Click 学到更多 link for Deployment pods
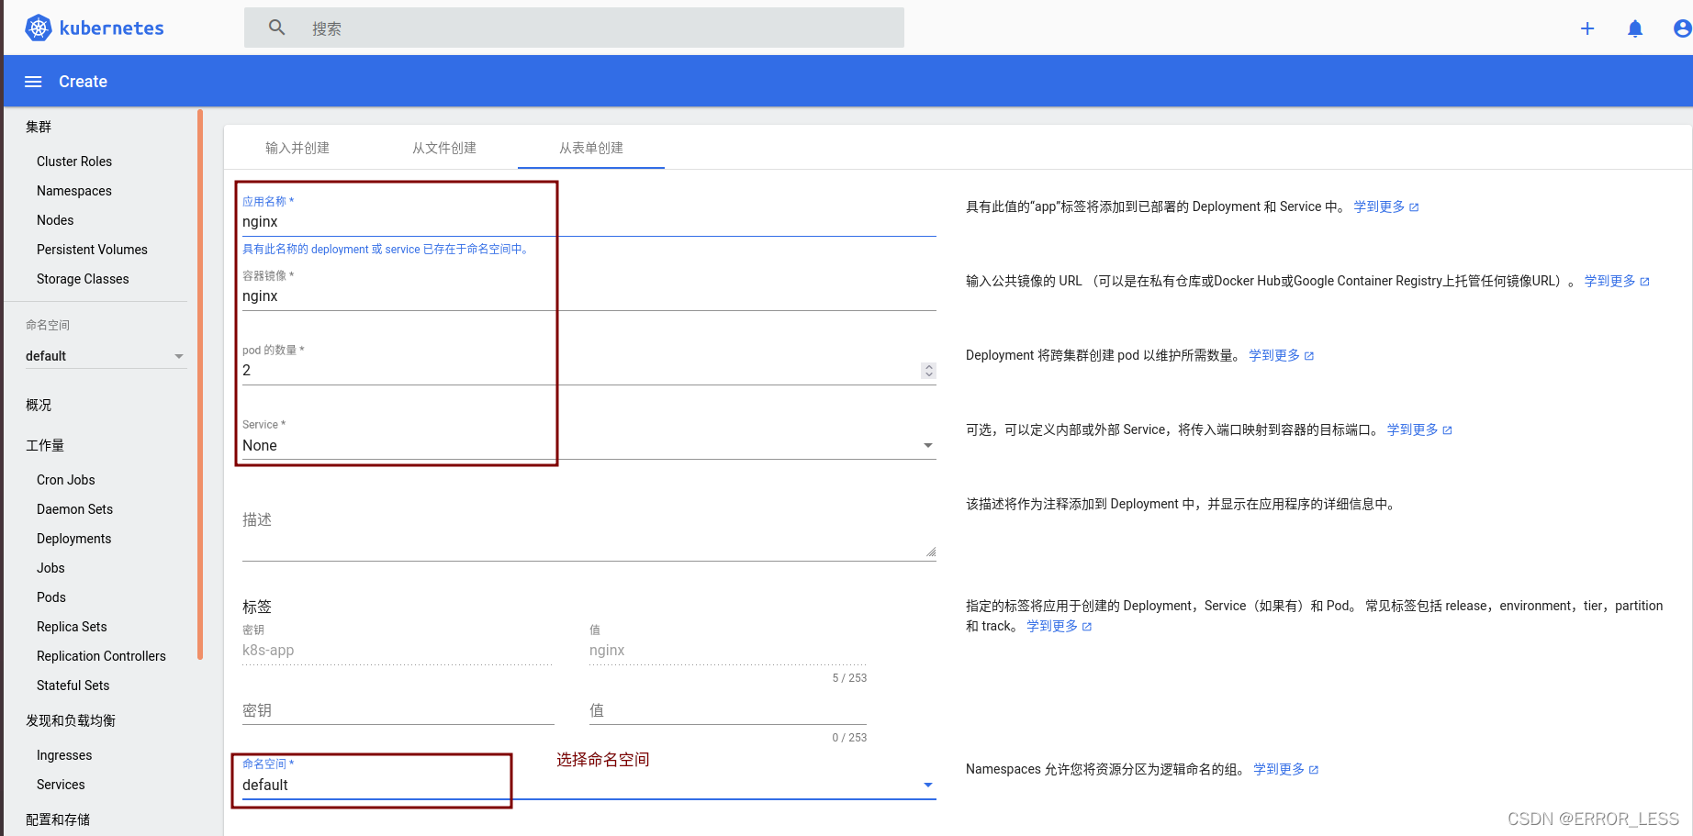This screenshot has height=836, width=1693. [x=1274, y=356]
